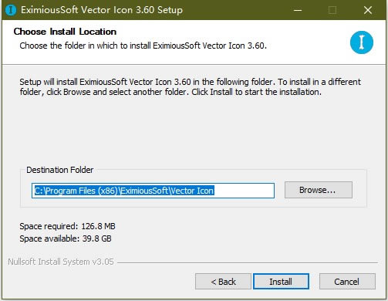Start installation with the Install button
The image size is (388, 301).
coord(281,282)
